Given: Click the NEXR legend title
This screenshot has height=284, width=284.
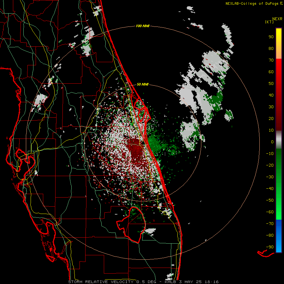Looking at the screenshot, I should [277, 19].
